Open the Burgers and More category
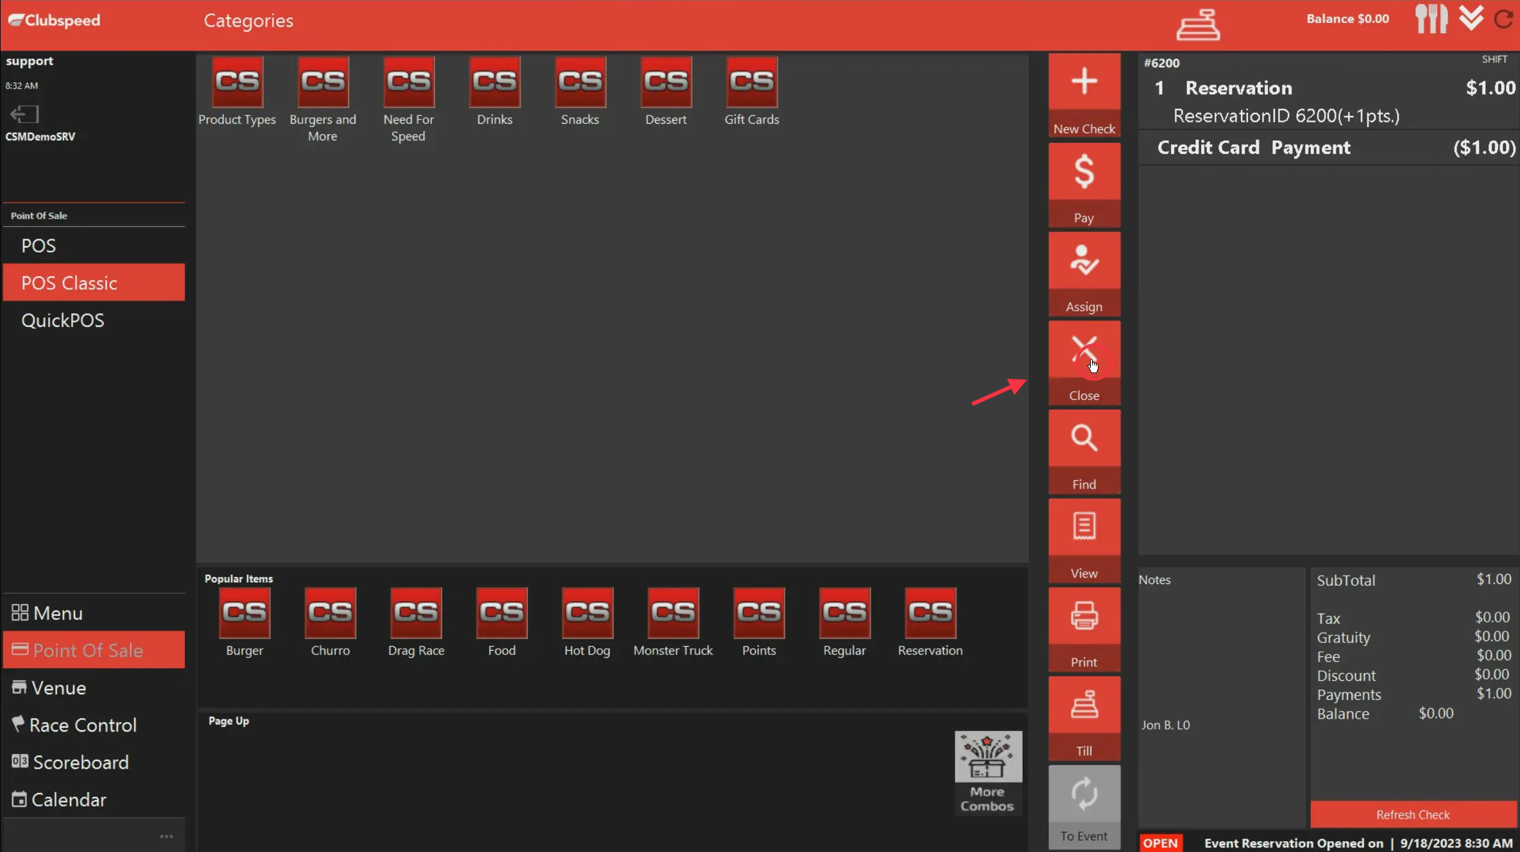The width and height of the screenshot is (1520, 852). tap(323, 100)
